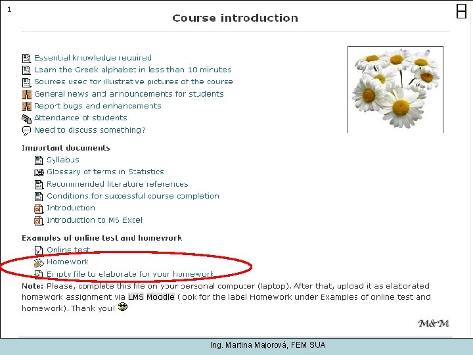Click the section number 1 label

pos(9,10)
